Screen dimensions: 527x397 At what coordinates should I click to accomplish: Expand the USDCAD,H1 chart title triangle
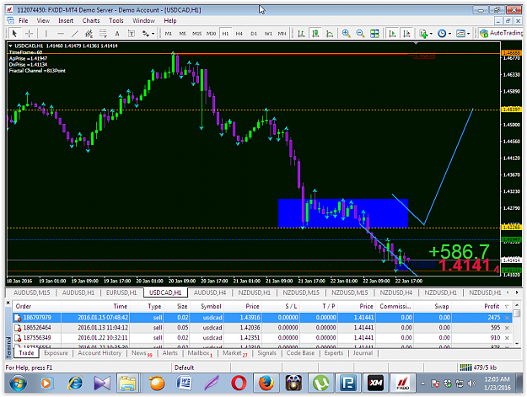click(x=10, y=46)
